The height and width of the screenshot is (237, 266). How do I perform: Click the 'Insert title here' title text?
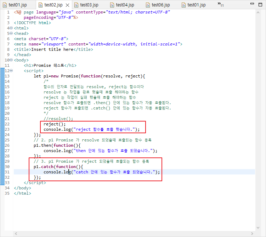coord(52,49)
